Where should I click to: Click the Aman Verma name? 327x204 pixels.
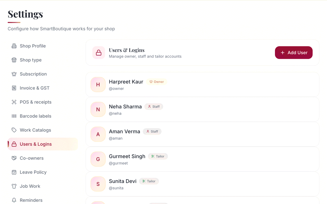point(125,131)
